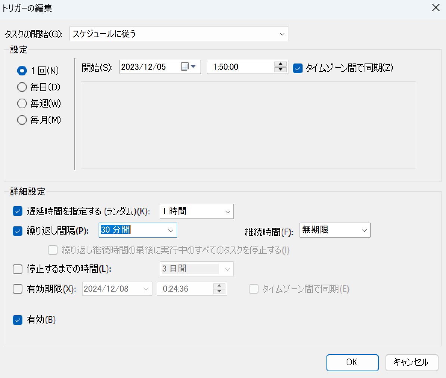Uncheck 遅延時間を指定する (ランダム) checkbox

18,211
